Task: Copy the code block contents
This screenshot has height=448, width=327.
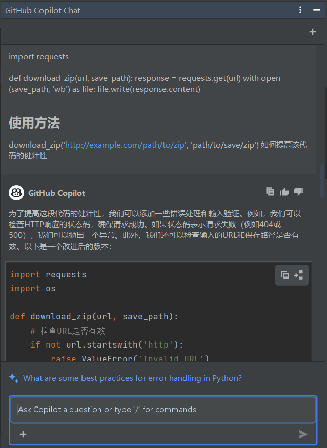Action: coord(285,275)
